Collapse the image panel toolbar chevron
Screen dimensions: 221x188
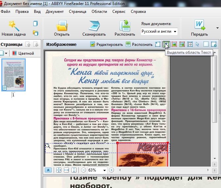pyautogui.click(x=48, y=170)
